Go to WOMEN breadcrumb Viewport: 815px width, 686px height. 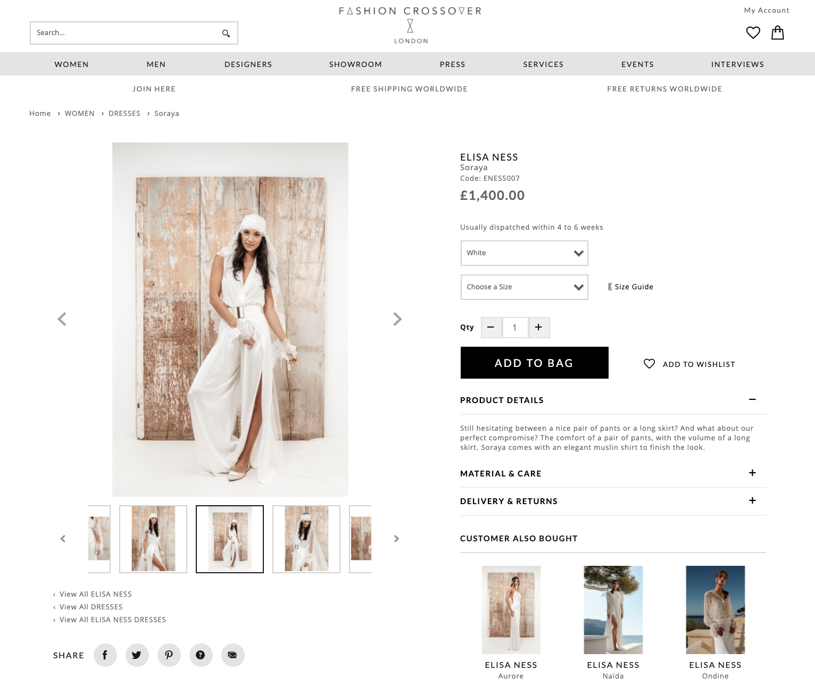[x=80, y=113]
